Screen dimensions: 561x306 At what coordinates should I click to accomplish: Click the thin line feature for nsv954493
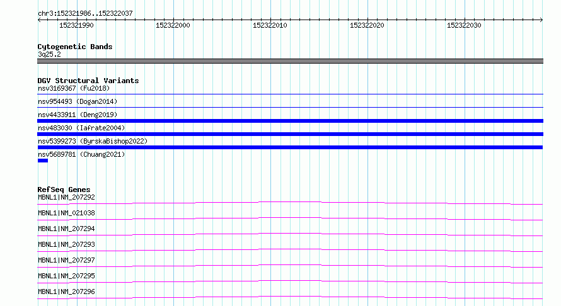[290, 107]
